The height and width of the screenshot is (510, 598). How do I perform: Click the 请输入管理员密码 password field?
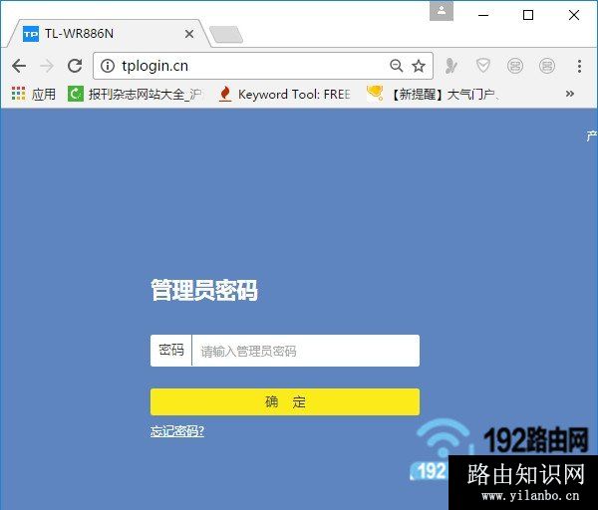pos(305,351)
